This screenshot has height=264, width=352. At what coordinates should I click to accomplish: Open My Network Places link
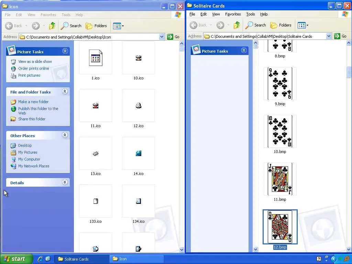coord(34,166)
